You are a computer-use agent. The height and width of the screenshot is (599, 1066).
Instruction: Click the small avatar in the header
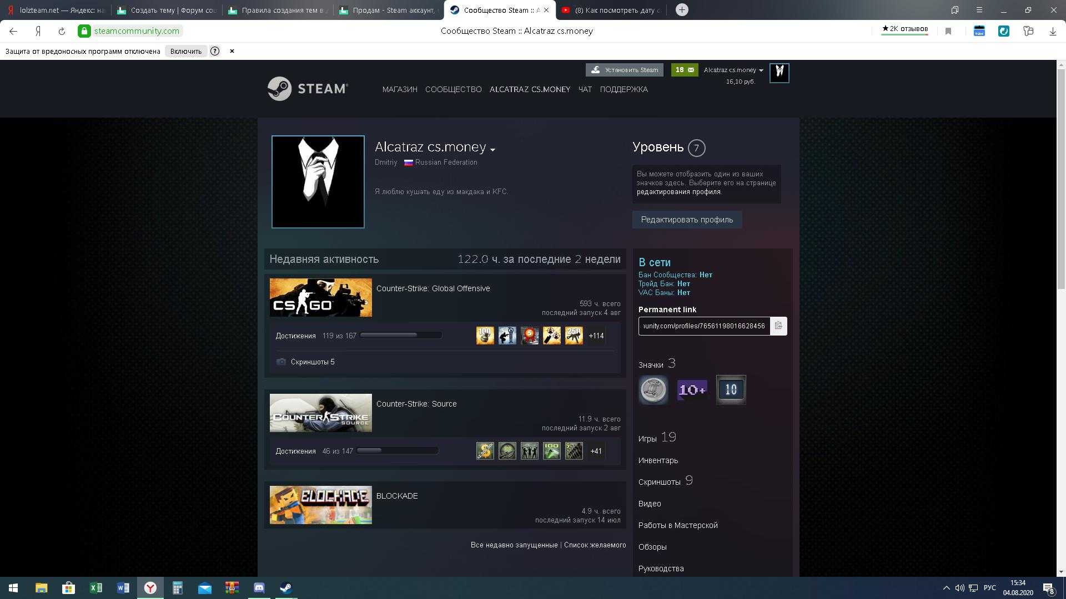pyautogui.click(x=779, y=73)
